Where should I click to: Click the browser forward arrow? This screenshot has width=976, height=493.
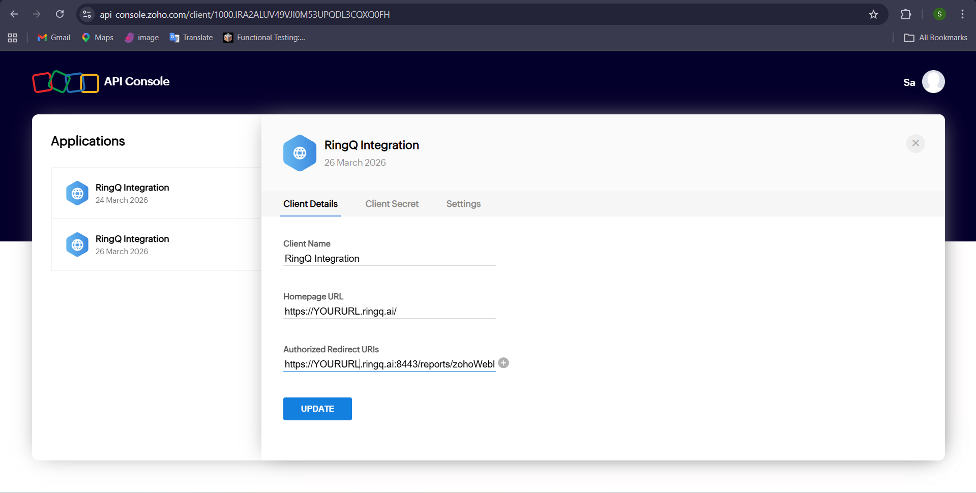coord(37,14)
